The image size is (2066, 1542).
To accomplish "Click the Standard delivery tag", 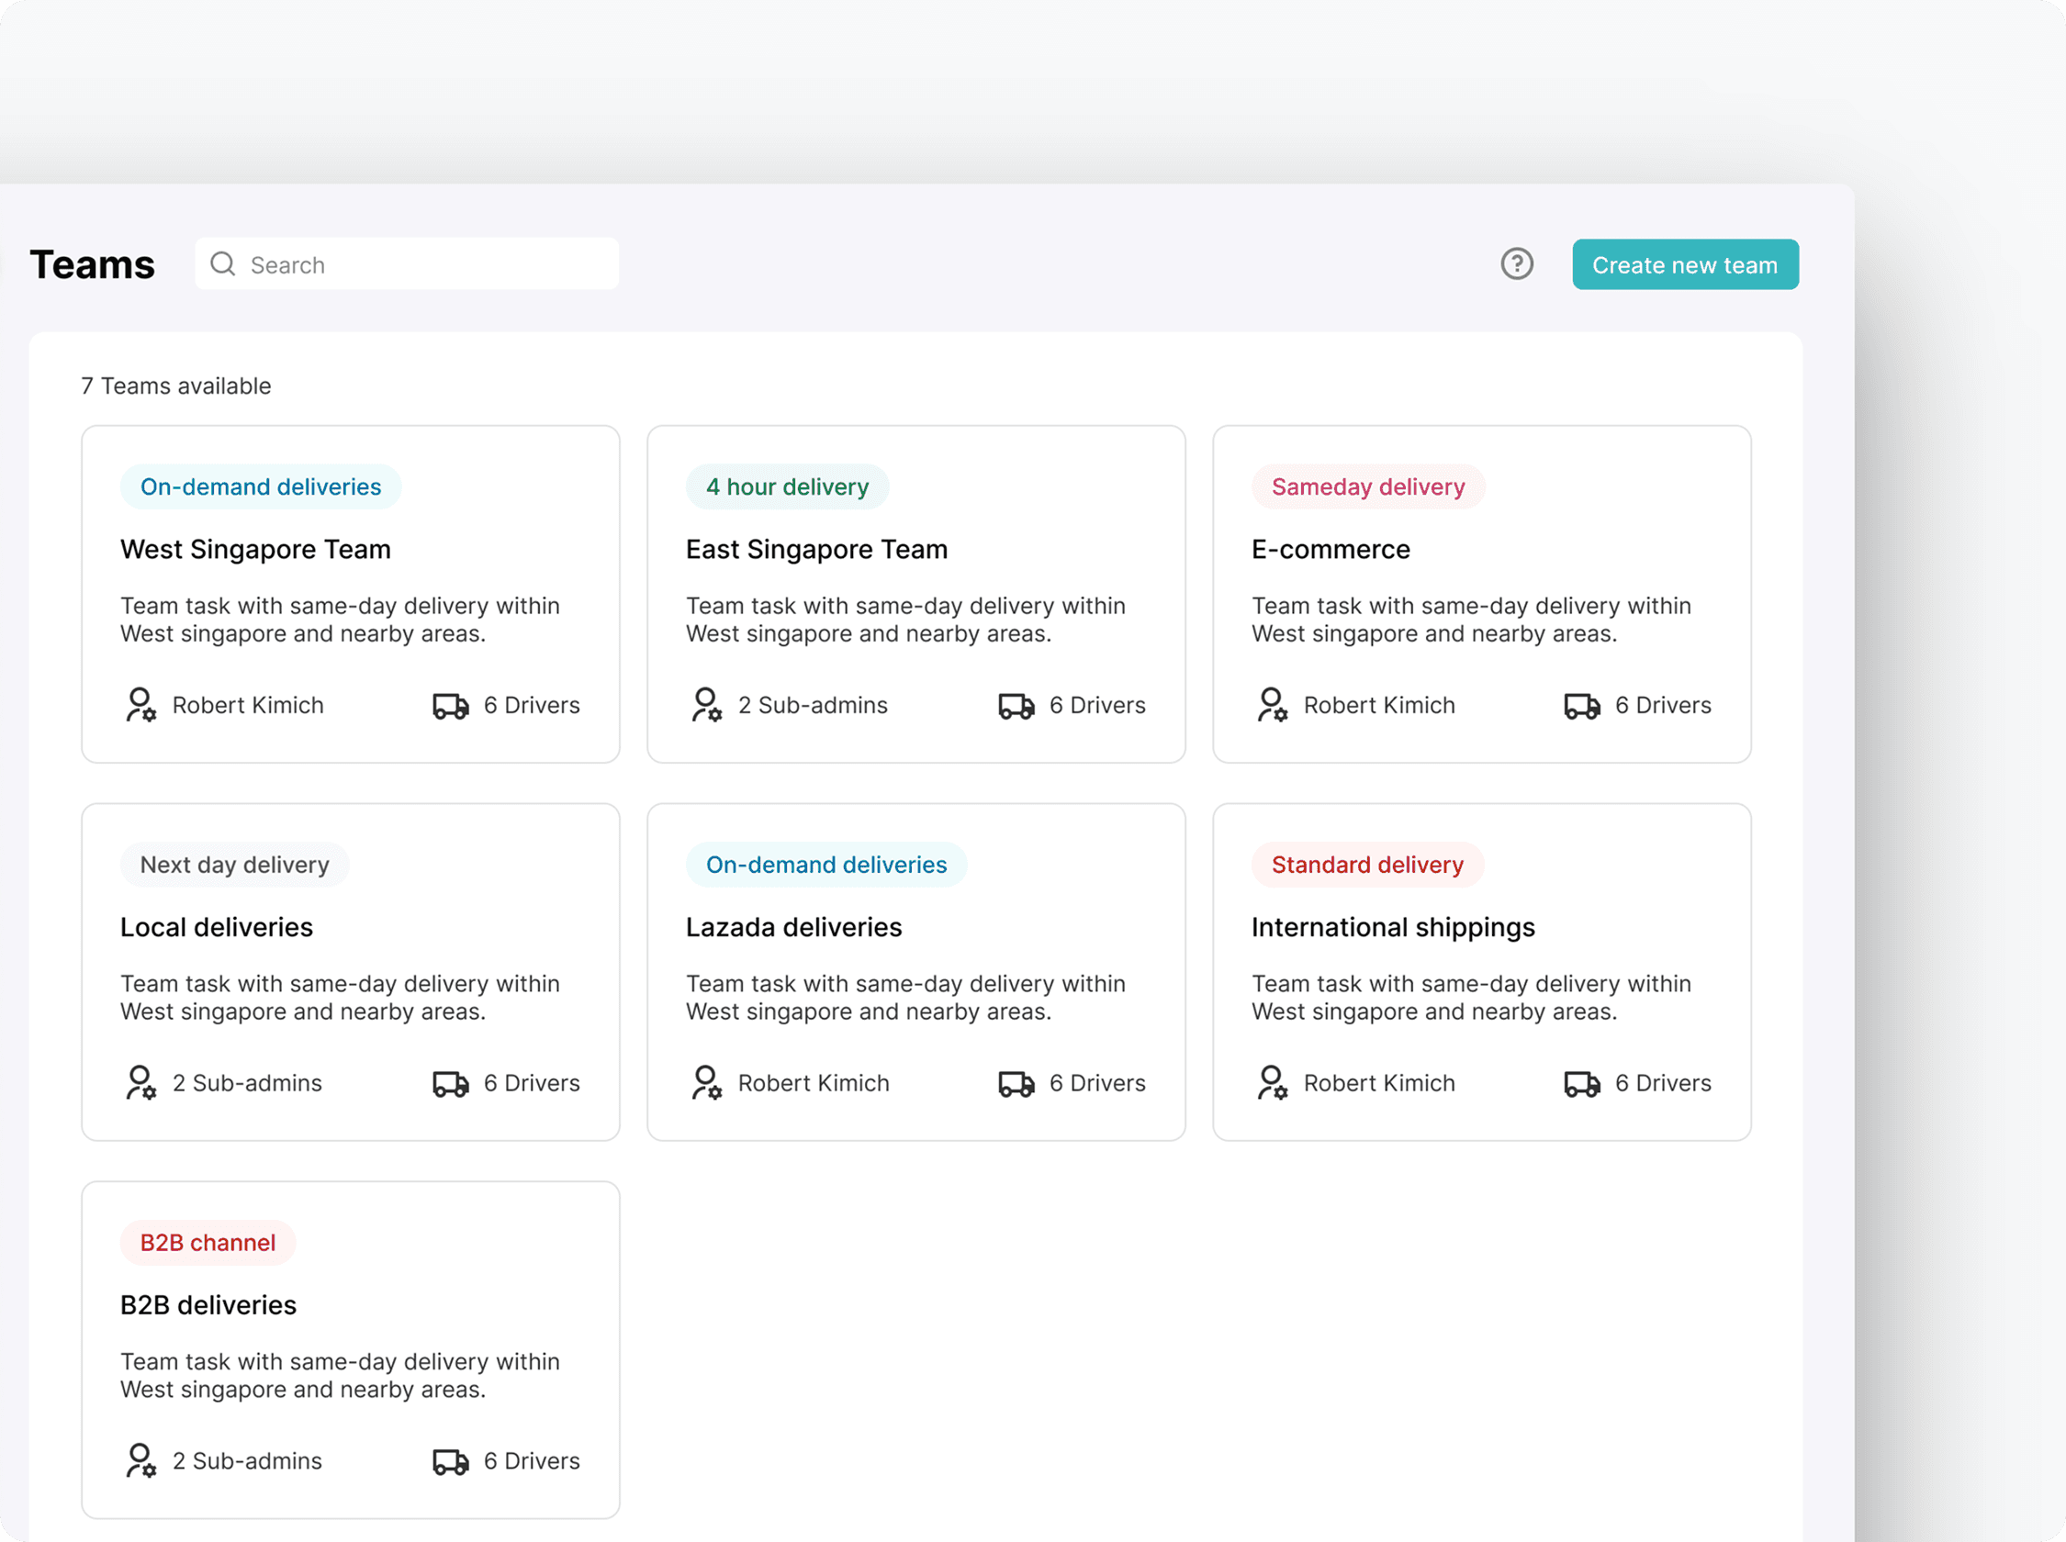I will (x=1366, y=866).
